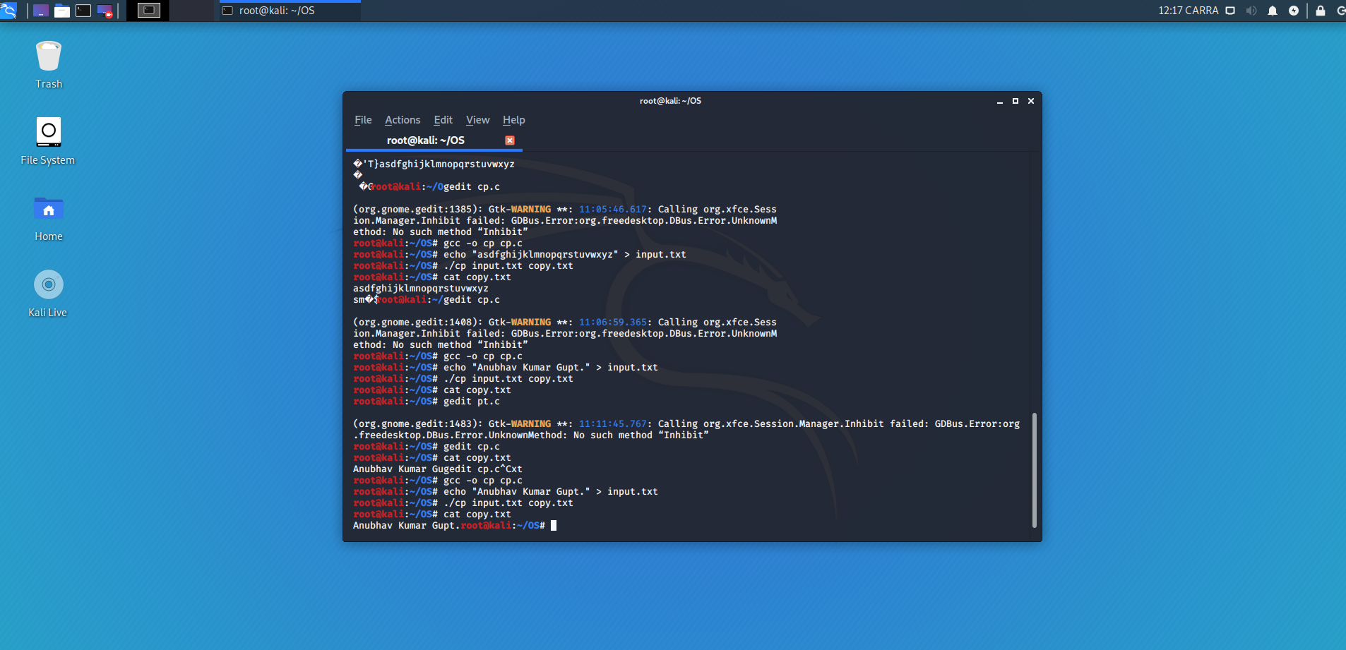This screenshot has height=650, width=1346.
Task: Open the session log out menu in the tray
Action: point(1342,11)
